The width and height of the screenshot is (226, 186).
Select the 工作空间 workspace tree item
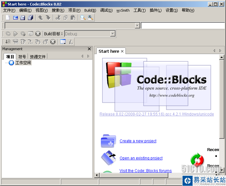(23, 63)
